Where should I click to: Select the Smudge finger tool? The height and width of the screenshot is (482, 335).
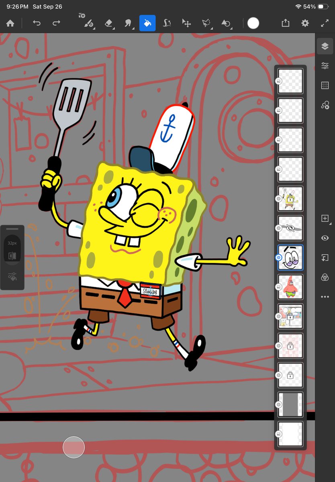(129, 23)
